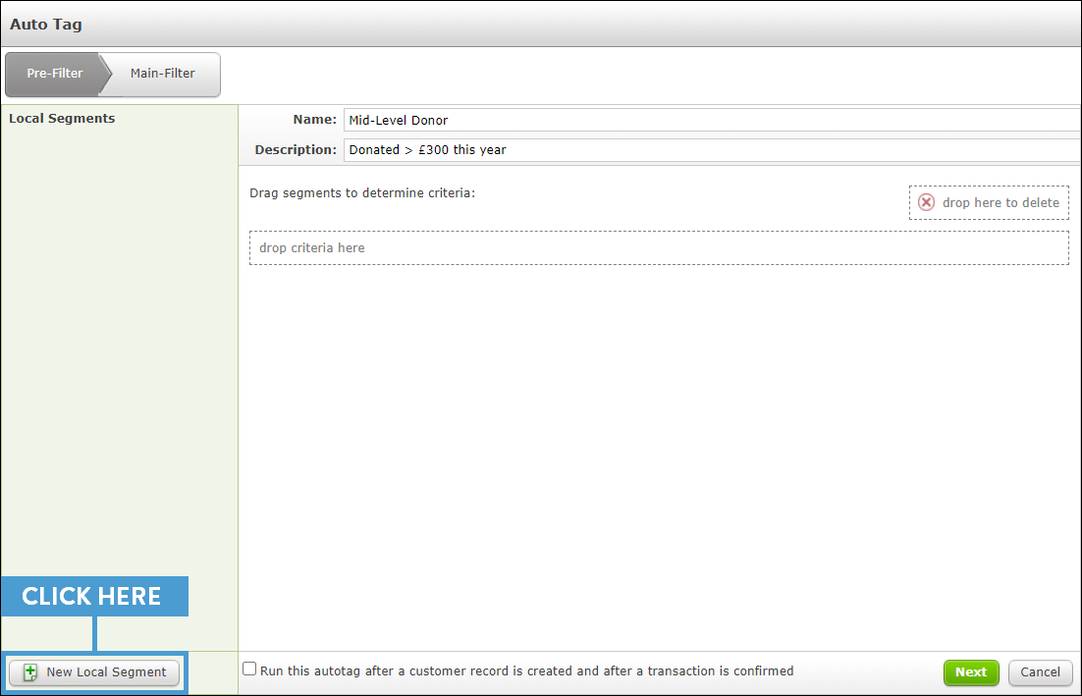Cancel the Auto Tag setup
The height and width of the screenshot is (696, 1082).
(1040, 672)
